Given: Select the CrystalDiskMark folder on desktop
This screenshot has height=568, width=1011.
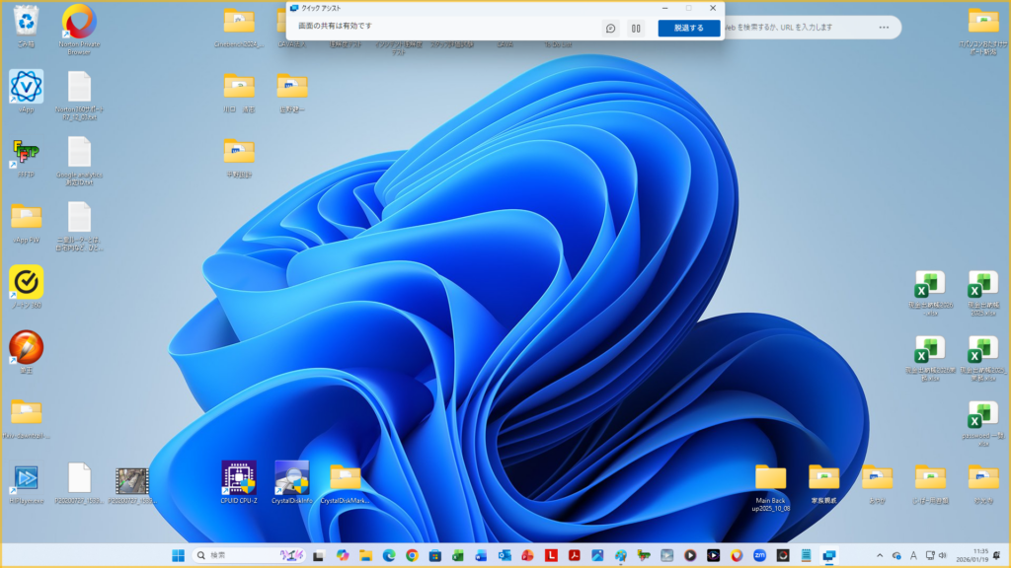Looking at the screenshot, I should [346, 478].
